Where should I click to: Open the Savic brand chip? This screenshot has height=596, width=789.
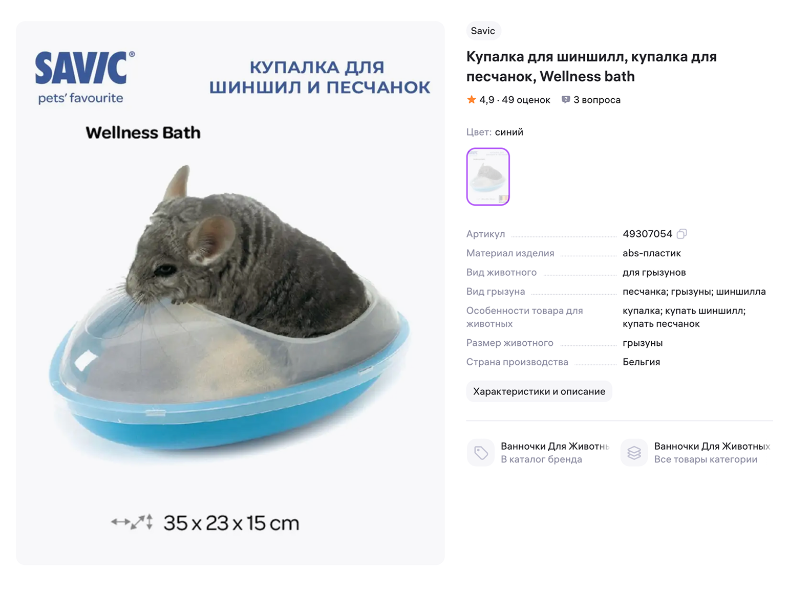point(483,31)
